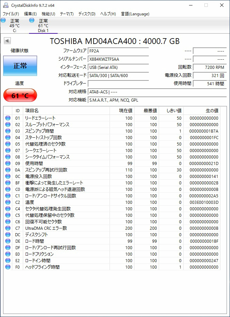Click the status orb for F0 ヘッドフライング時間
230x317 pixels.
(8, 267)
